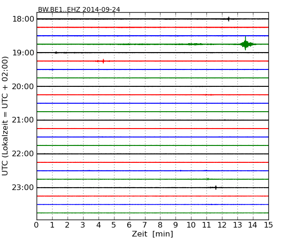Click the large green seismic burst near minute 13.5
Screen dimensions: 305x244
pos(245,44)
